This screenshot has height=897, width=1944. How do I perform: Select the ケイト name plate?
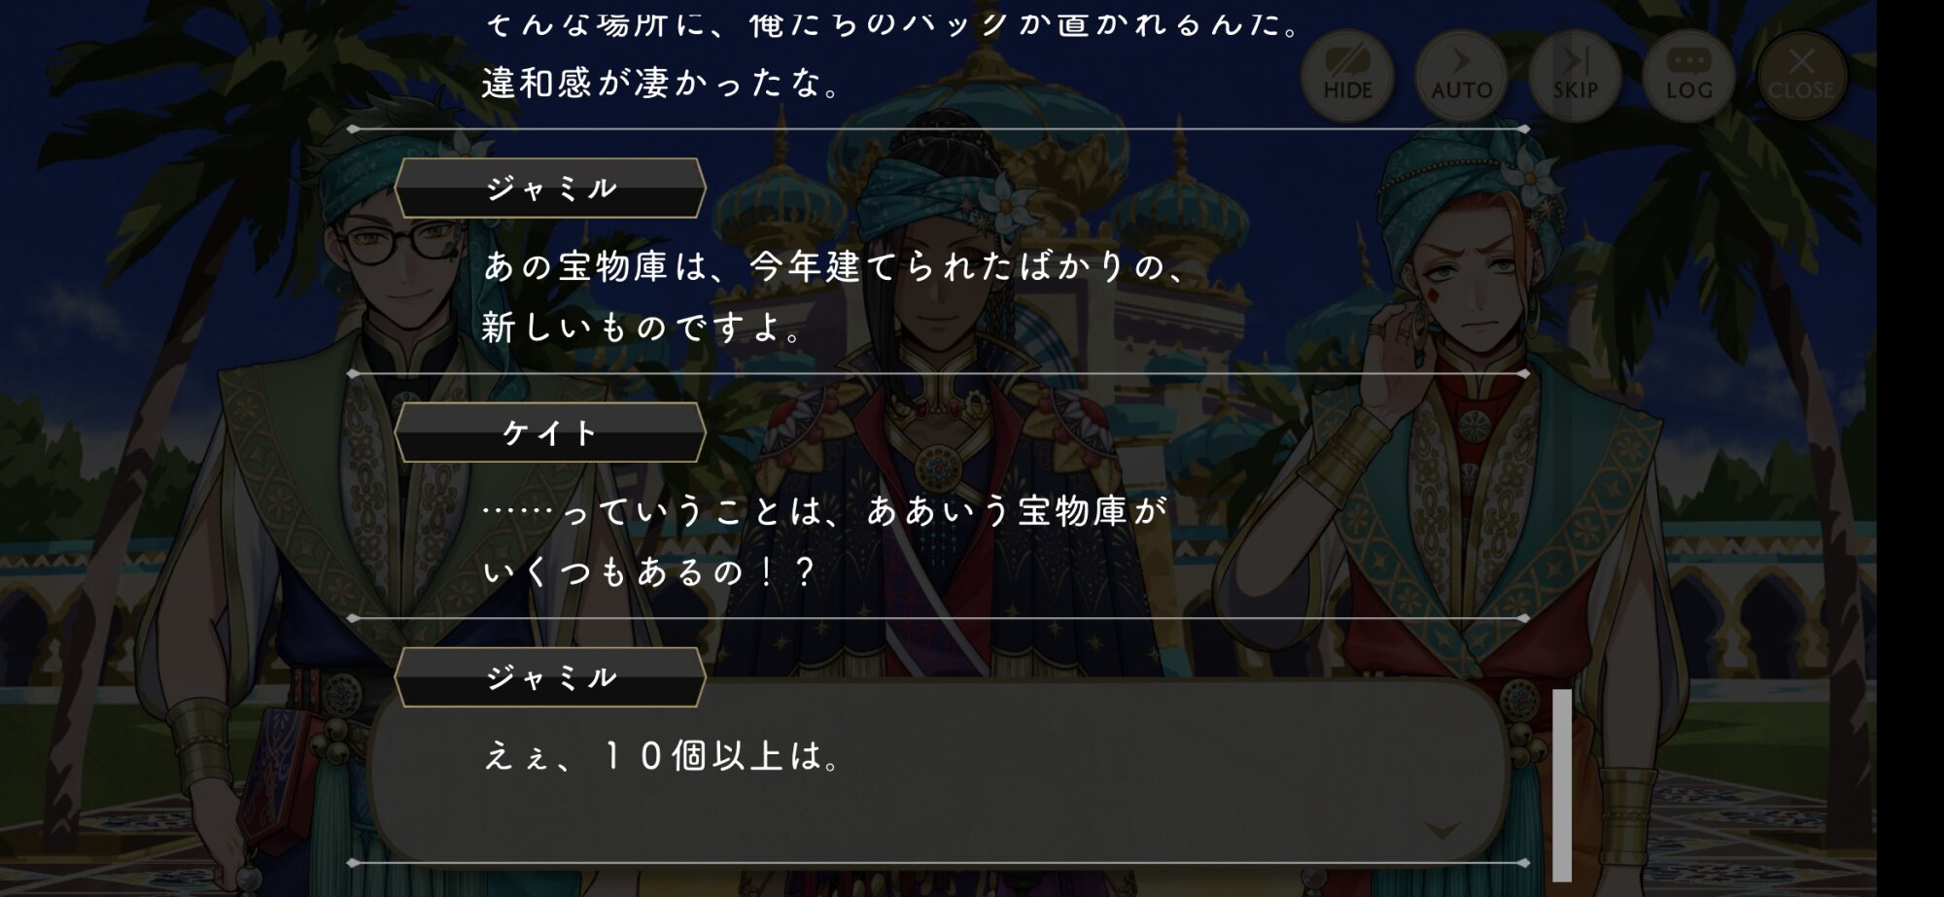(550, 432)
